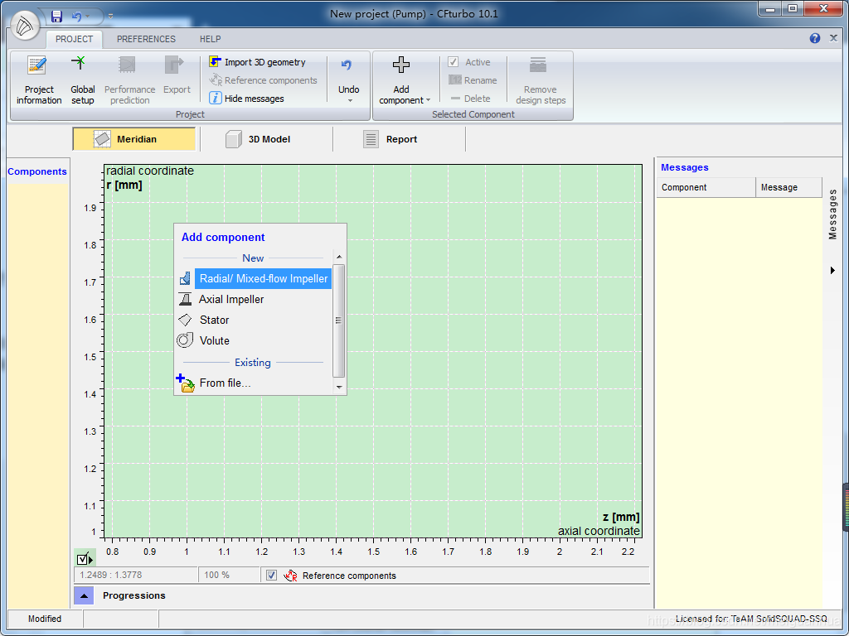Click the Add component plus icon
The height and width of the screenshot is (636, 849).
click(x=401, y=65)
